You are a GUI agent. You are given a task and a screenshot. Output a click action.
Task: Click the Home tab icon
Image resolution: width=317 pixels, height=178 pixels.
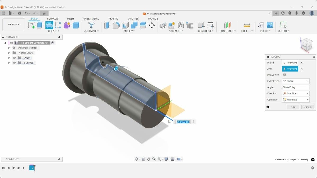tap(44, 13)
